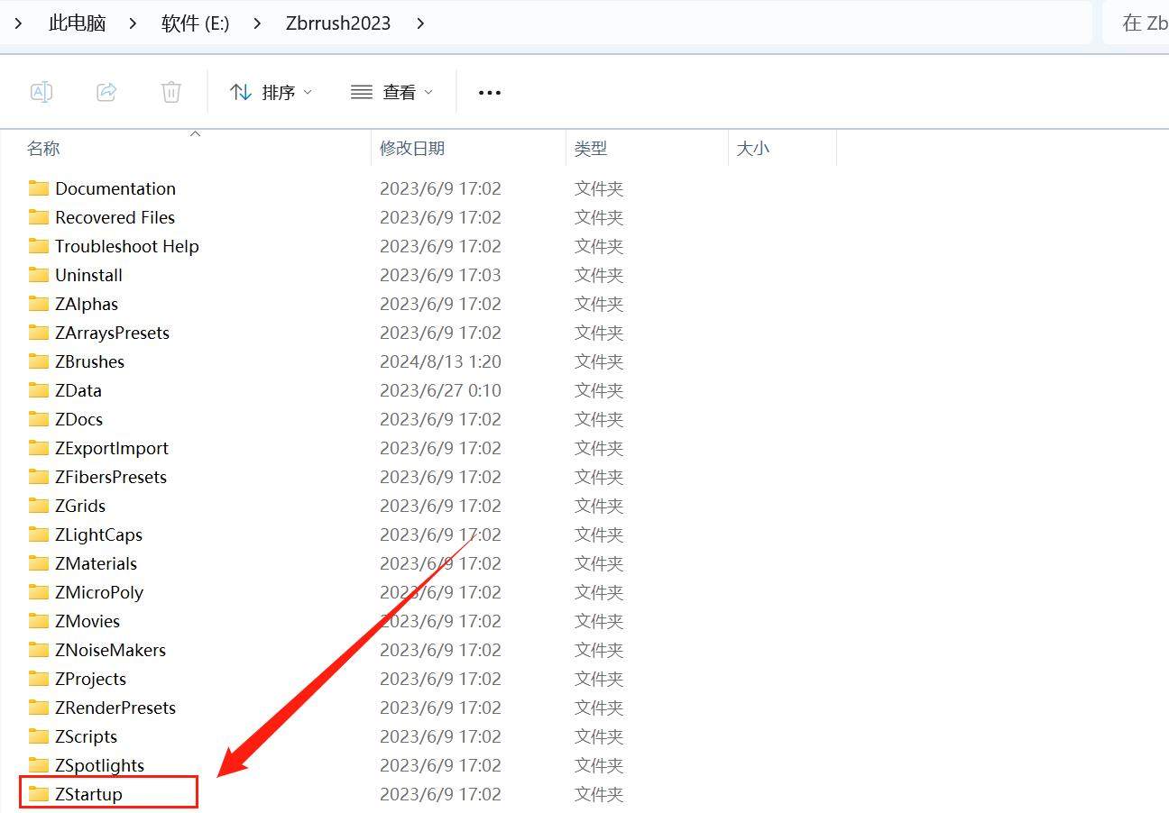Expand chevron after Zbrrush2023 in breadcrumb
This screenshot has width=1169, height=813.
420,23
